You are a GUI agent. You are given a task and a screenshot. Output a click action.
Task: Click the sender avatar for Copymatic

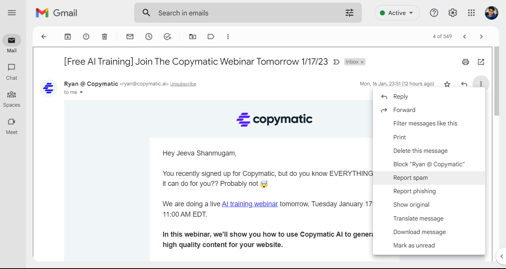(x=48, y=88)
